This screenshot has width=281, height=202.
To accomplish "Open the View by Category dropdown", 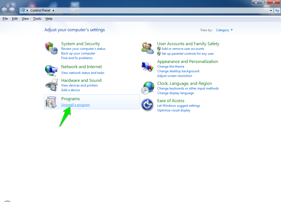I will coord(224,30).
